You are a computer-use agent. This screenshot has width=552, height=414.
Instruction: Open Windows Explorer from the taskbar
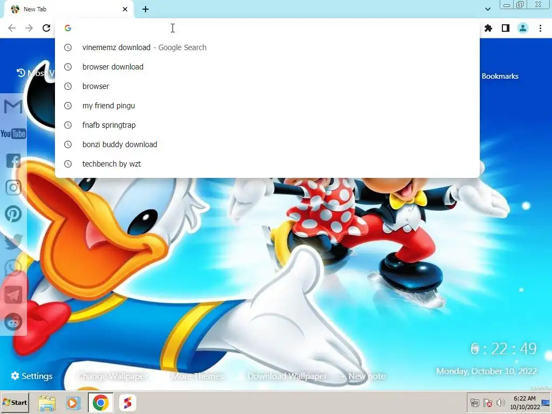[x=47, y=403]
